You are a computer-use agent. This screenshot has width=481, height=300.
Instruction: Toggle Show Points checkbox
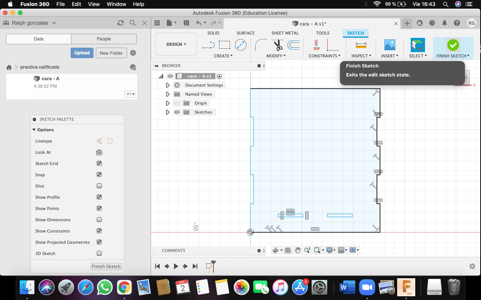[x=99, y=208]
